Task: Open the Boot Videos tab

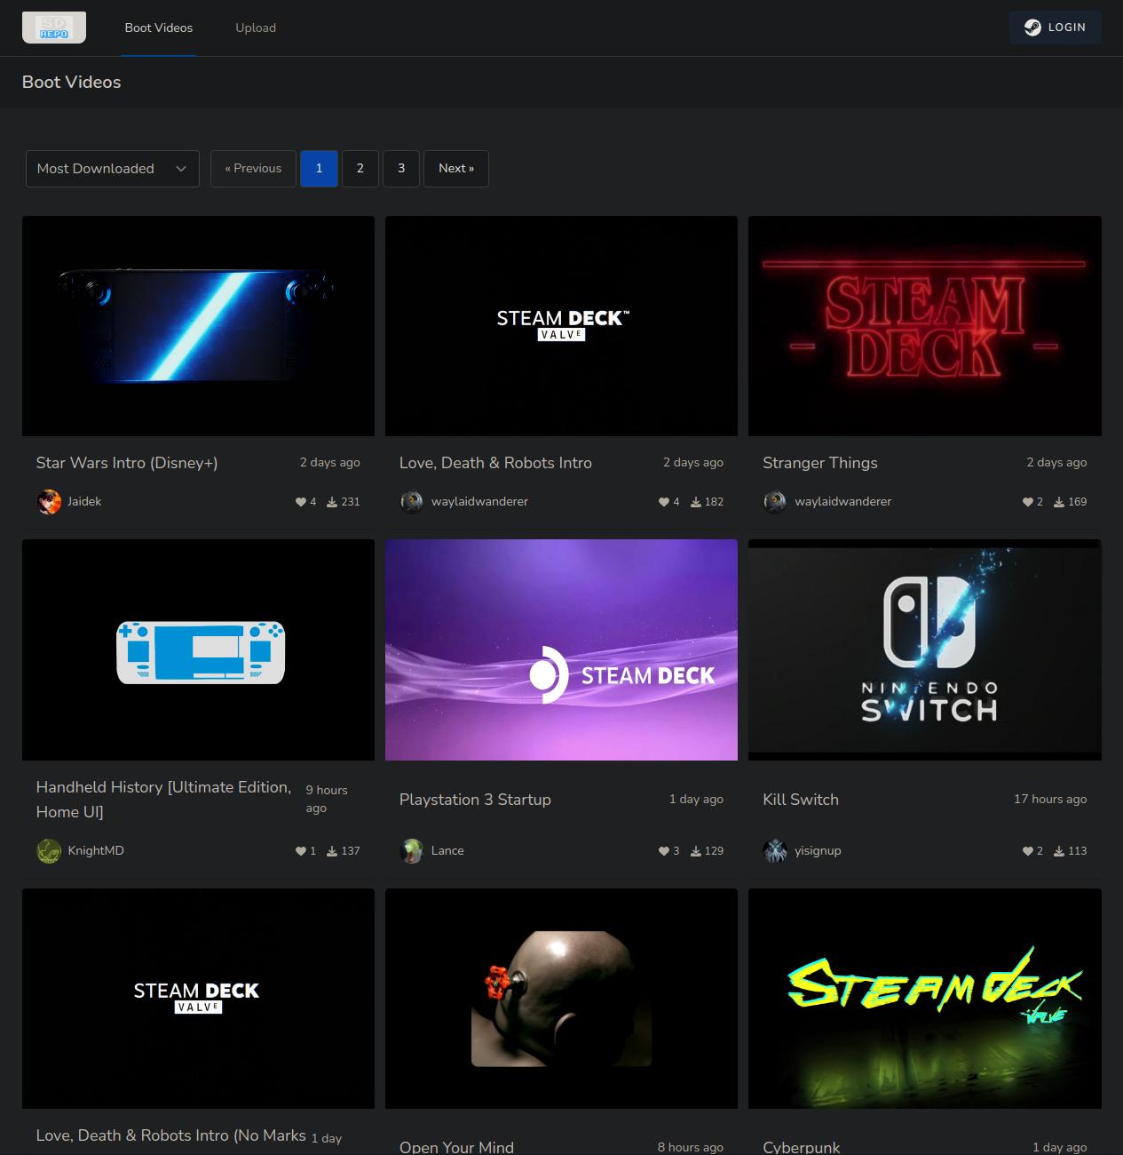Action: (159, 28)
